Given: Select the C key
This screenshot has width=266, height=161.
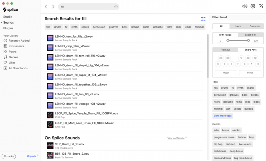Looking at the screenshot, I should (218, 64).
